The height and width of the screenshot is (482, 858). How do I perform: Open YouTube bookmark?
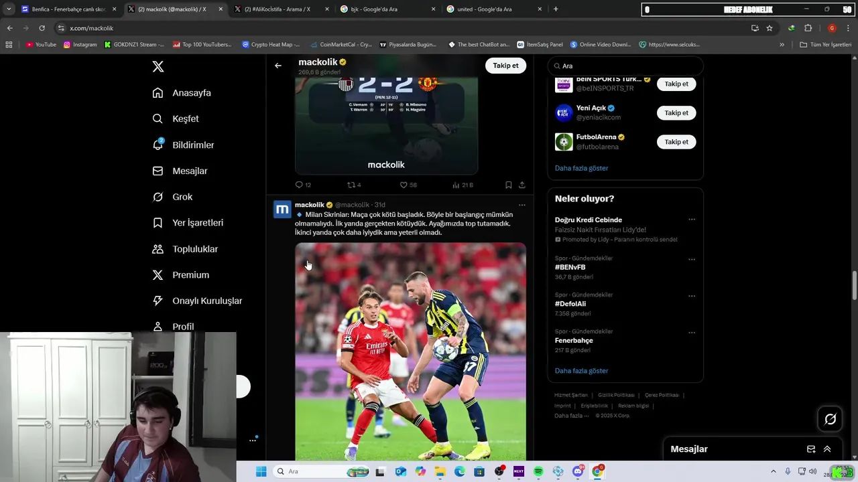click(x=41, y=45)
